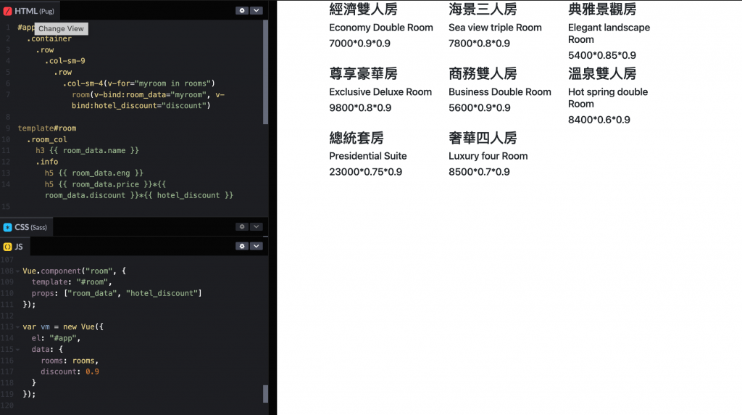Select the JS panel tab
The image size is (742, 415).
click(x=14, y=247)
